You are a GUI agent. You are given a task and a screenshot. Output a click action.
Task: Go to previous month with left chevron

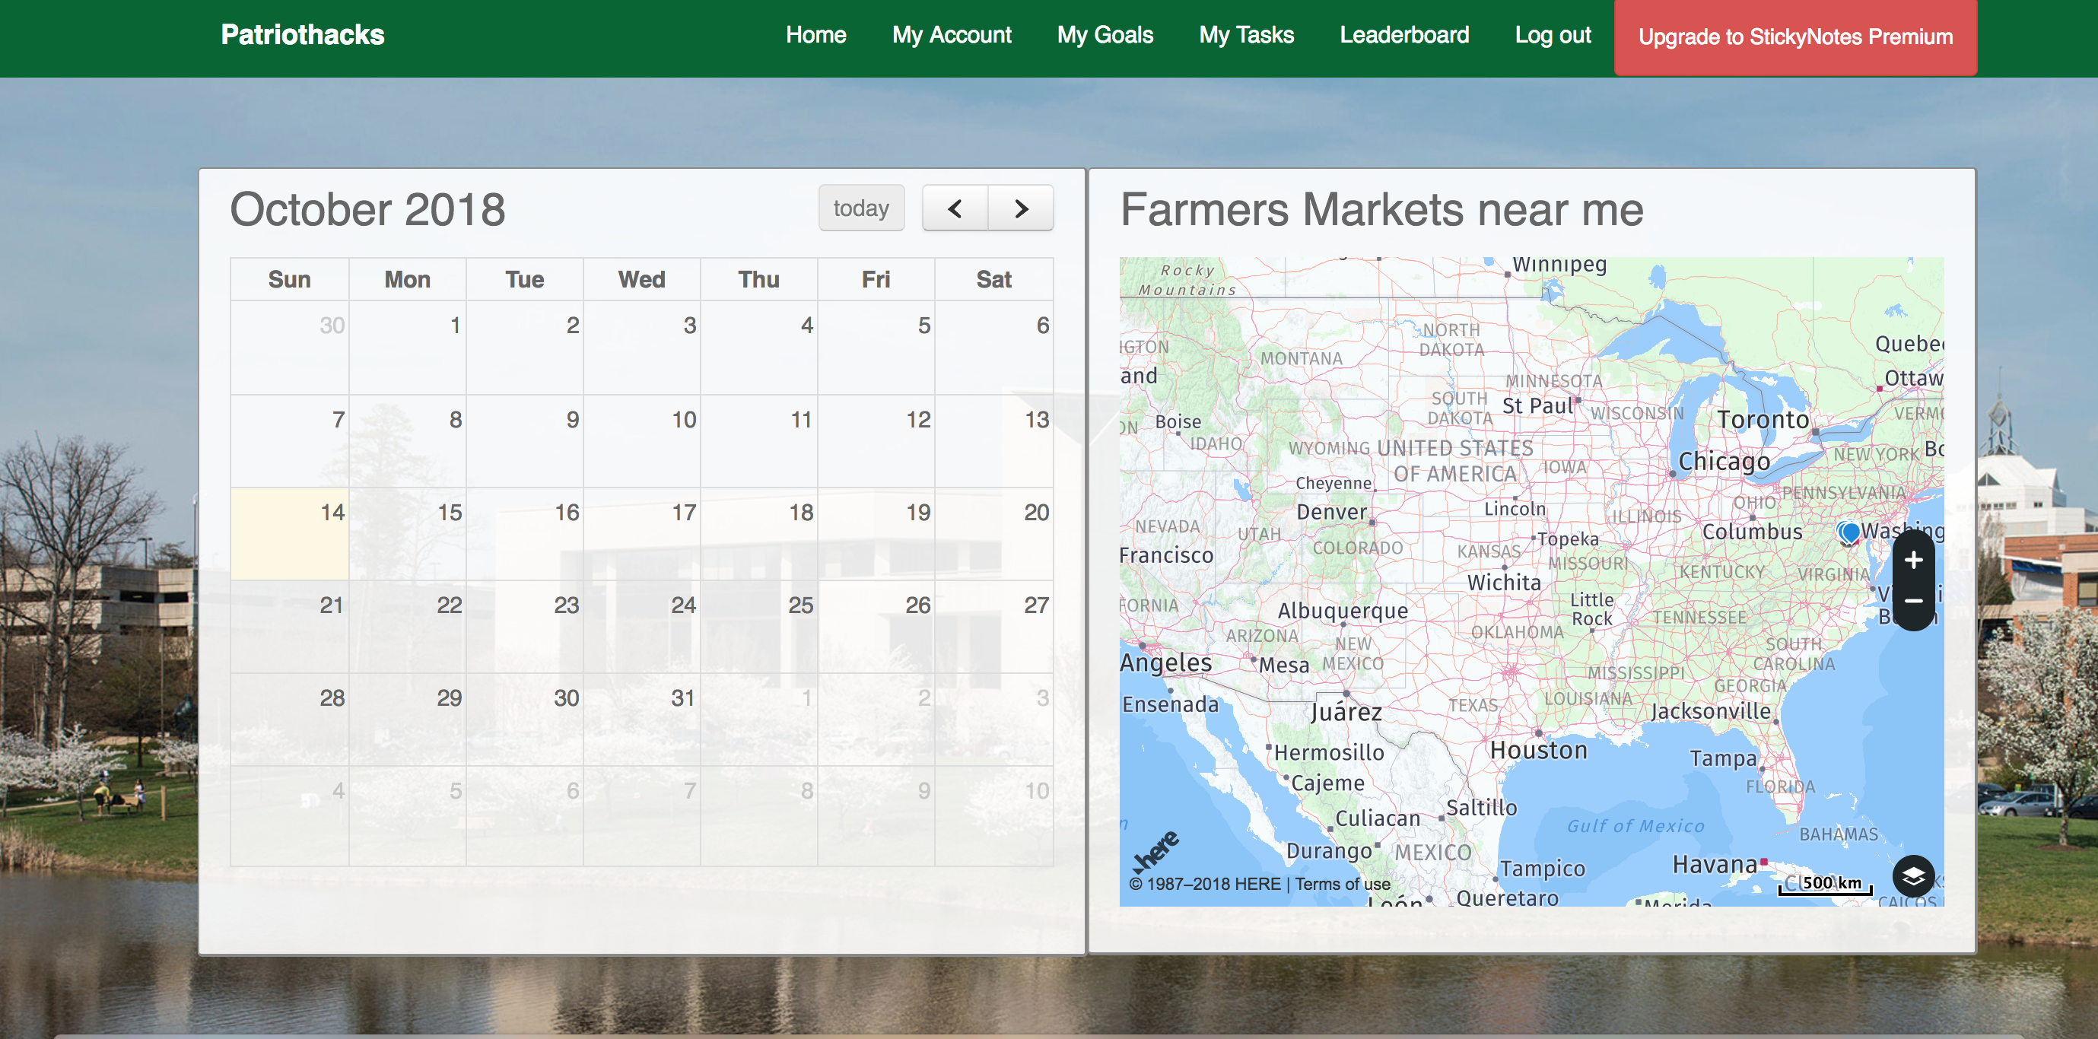coord(955,208)
